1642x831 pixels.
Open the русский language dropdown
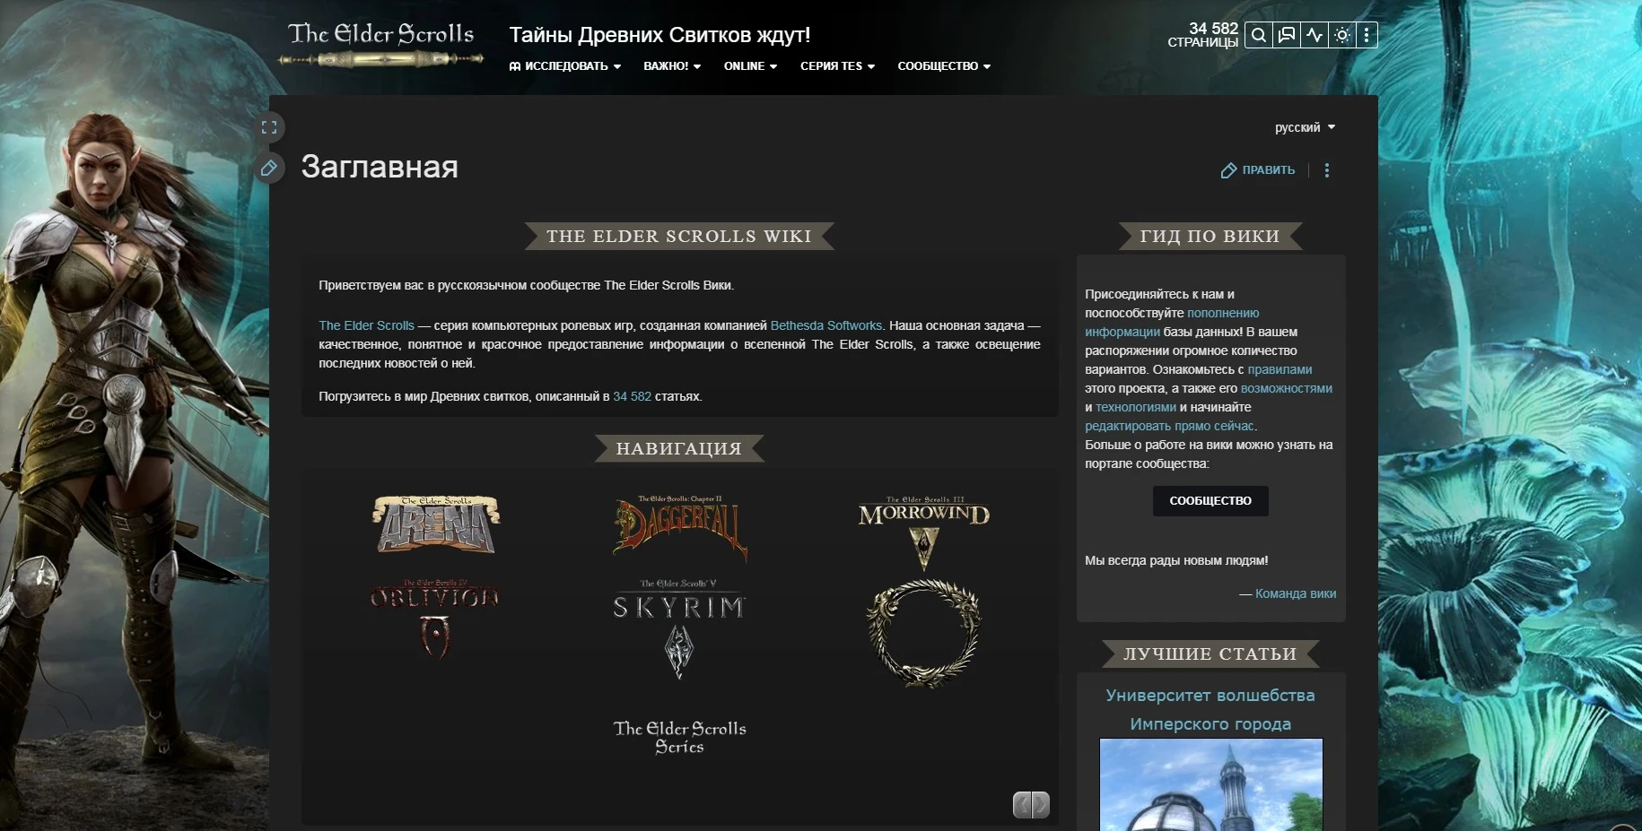click(1306, 127)
